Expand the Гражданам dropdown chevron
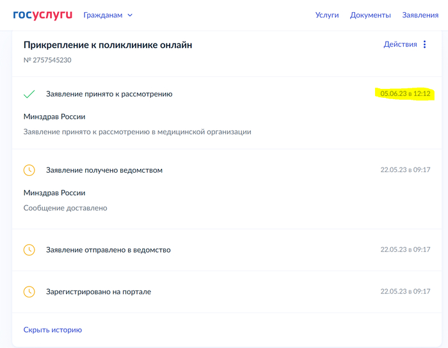The image size is (448, 348). pyautogui.click(x=130, y=15)
